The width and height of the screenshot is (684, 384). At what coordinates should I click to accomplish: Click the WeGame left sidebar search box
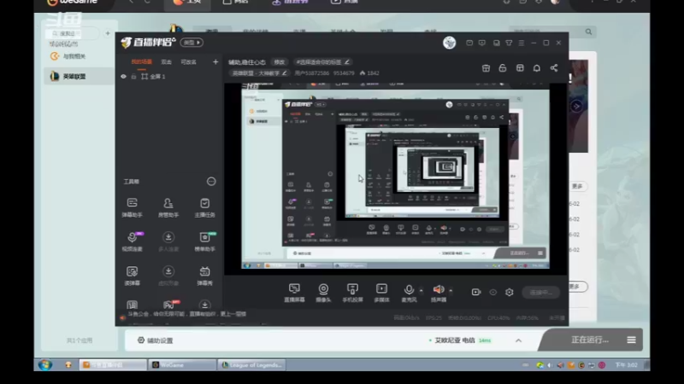tap(73, 33)
